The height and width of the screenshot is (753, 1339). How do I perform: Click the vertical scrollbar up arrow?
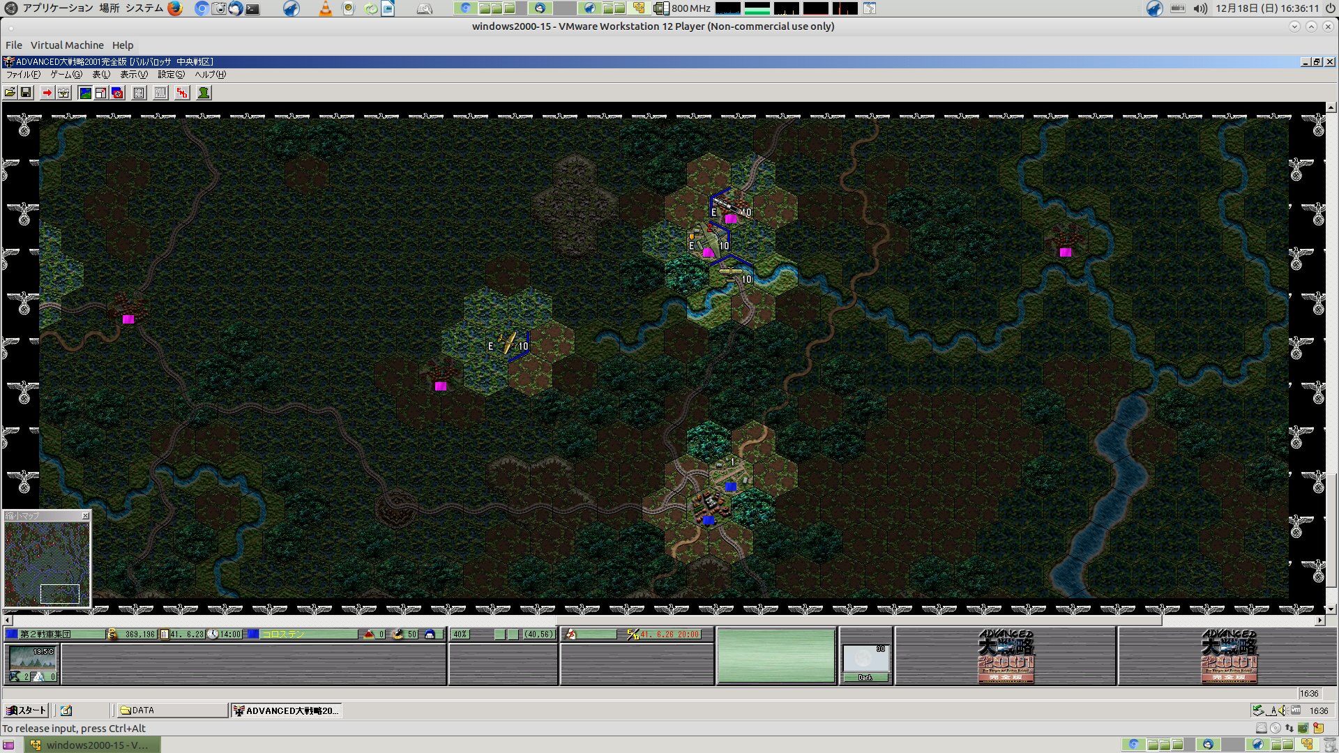(1331, 107)
